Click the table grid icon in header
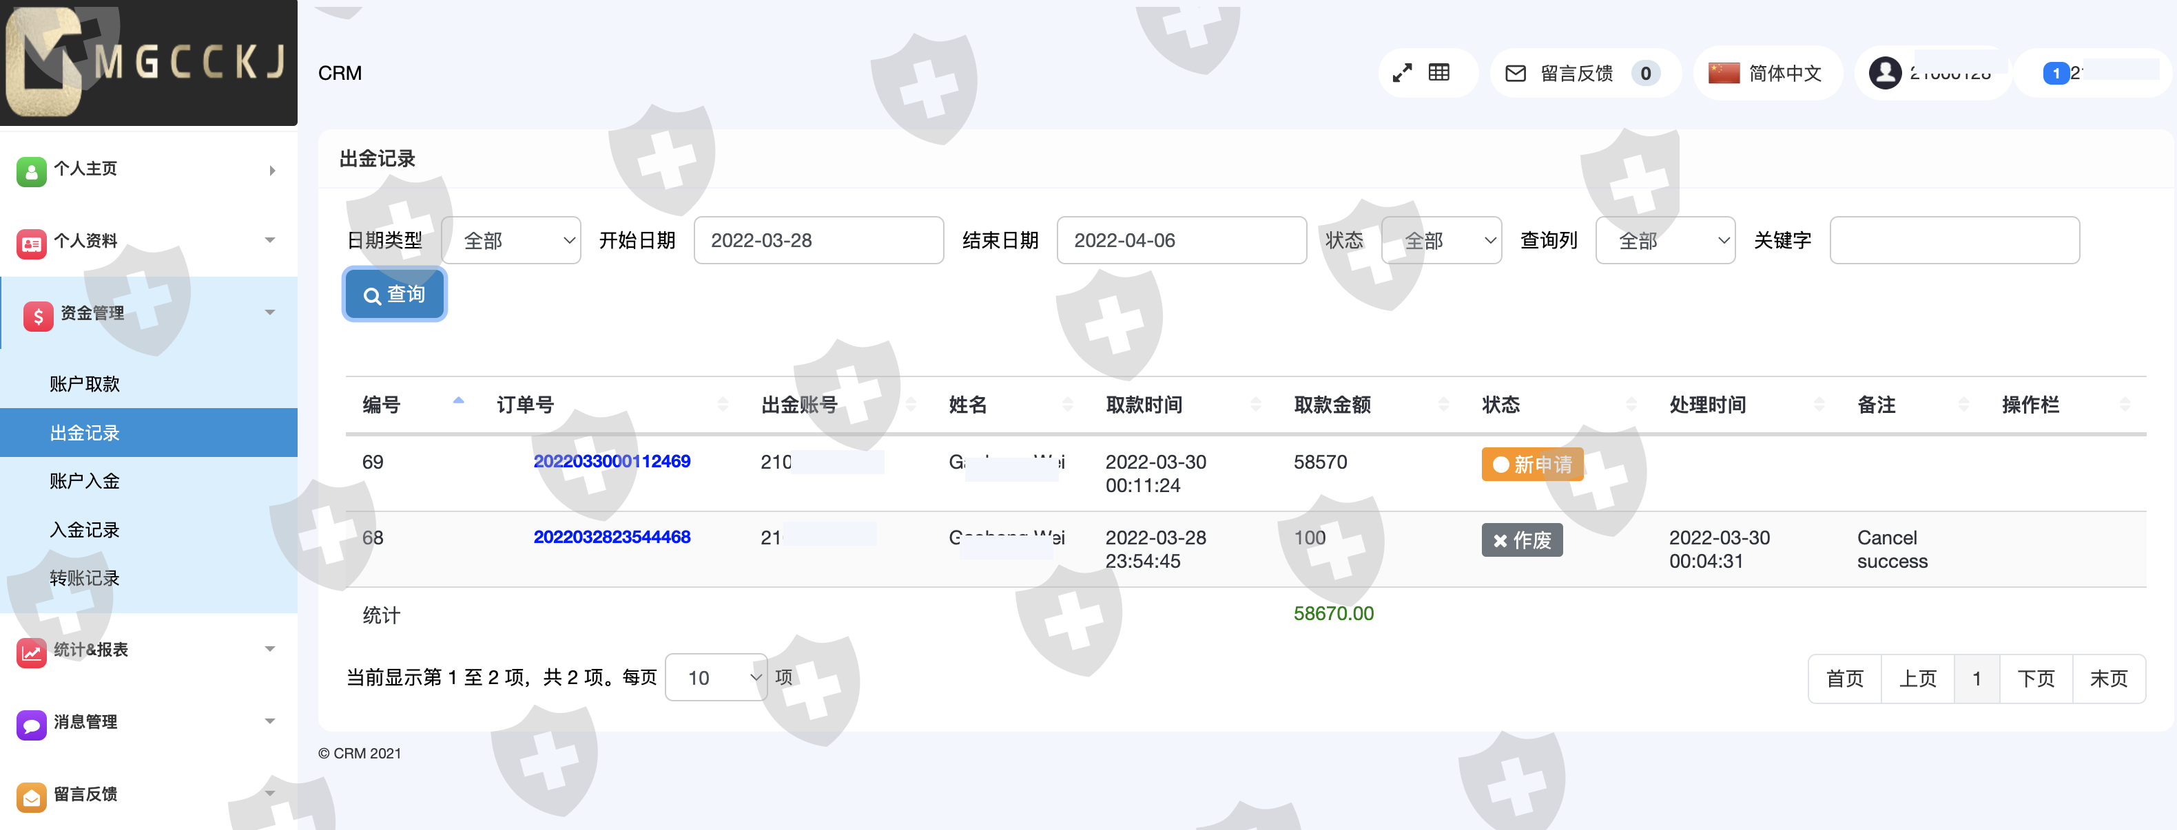The height and width of the screenshot is (830, 2177). [x=1439, y=73]
